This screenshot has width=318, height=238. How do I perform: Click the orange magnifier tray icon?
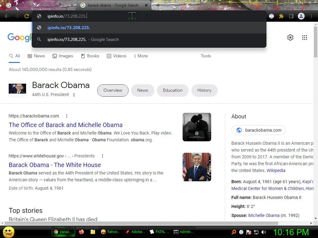(234, 232)
